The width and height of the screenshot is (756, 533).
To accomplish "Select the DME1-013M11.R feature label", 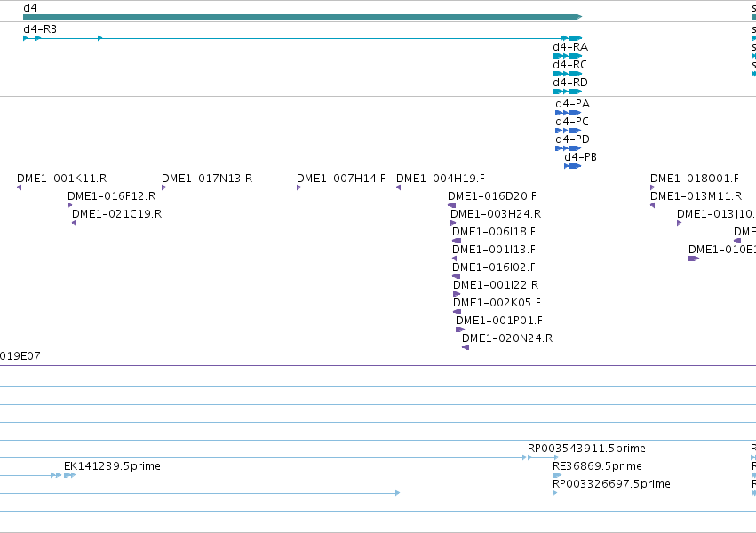I will (696, 196).
